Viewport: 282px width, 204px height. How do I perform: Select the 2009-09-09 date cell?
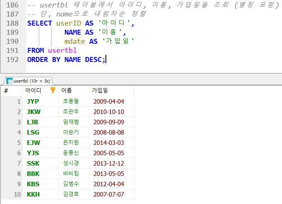[112, 122]
